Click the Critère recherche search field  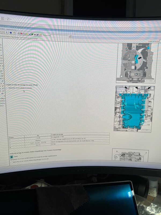(x=154, y=41)
